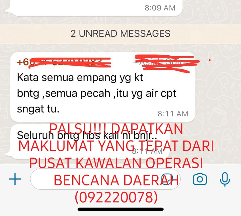
Task: Click the PUSAT KAWALAN OPERASI text line
Action: 116,163
